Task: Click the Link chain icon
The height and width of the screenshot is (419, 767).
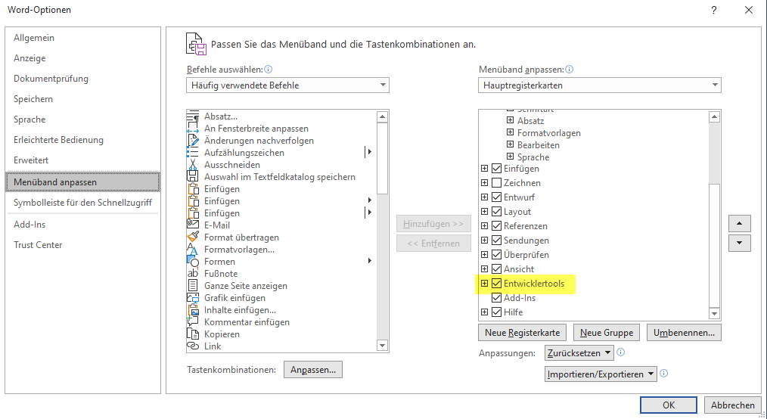Action: pos(193,346)
